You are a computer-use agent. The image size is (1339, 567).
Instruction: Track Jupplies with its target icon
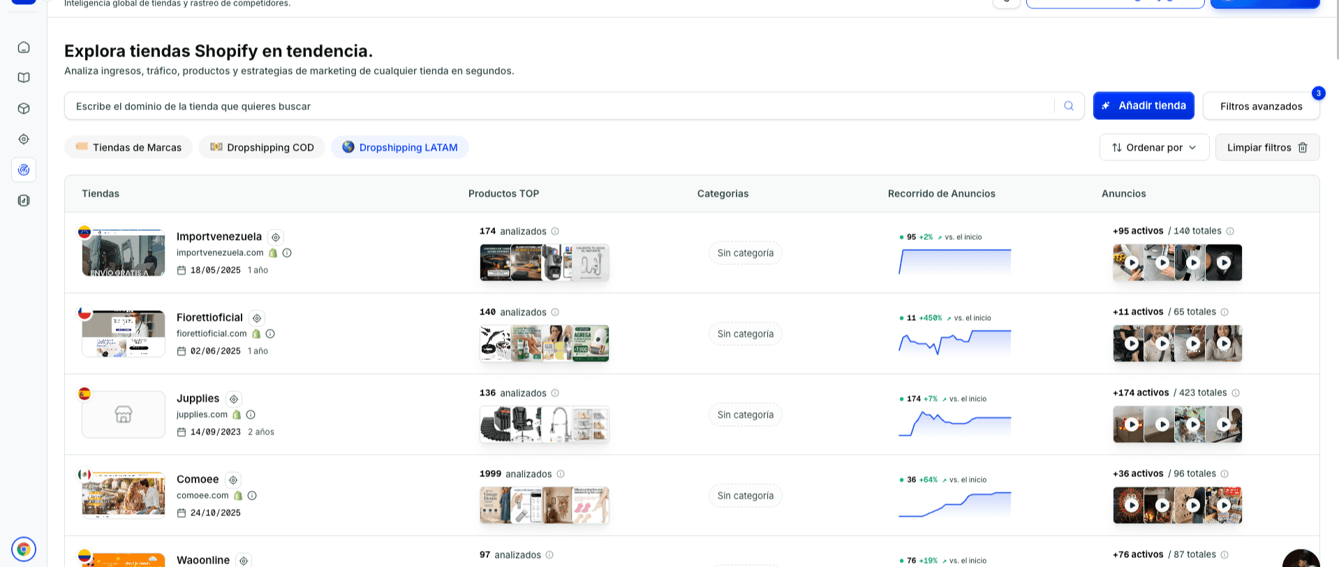[234, 399]
